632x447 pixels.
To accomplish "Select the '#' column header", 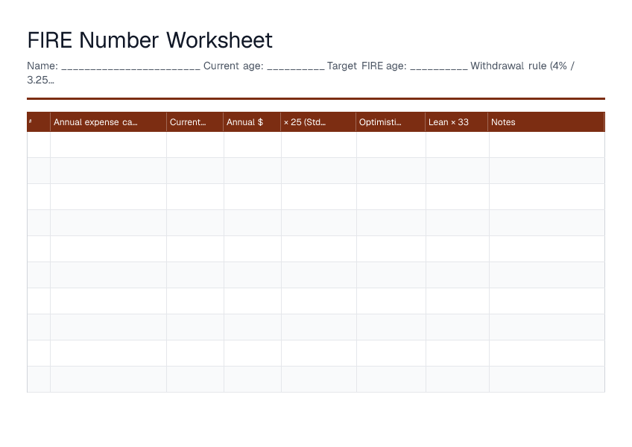I will click(x=39, y=121).
